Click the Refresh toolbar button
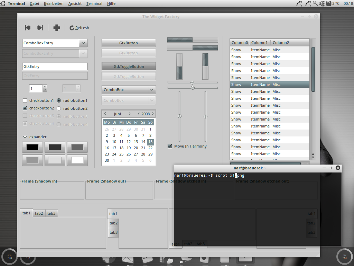Image resolution: width=354 pixels, height=266 pixels. pyautogui.click(x=79, y=28)
